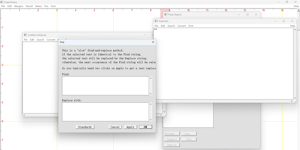Click Apply in the Find dialog
The height and width of the screenshot is (150, 300).
coord(130,127)
